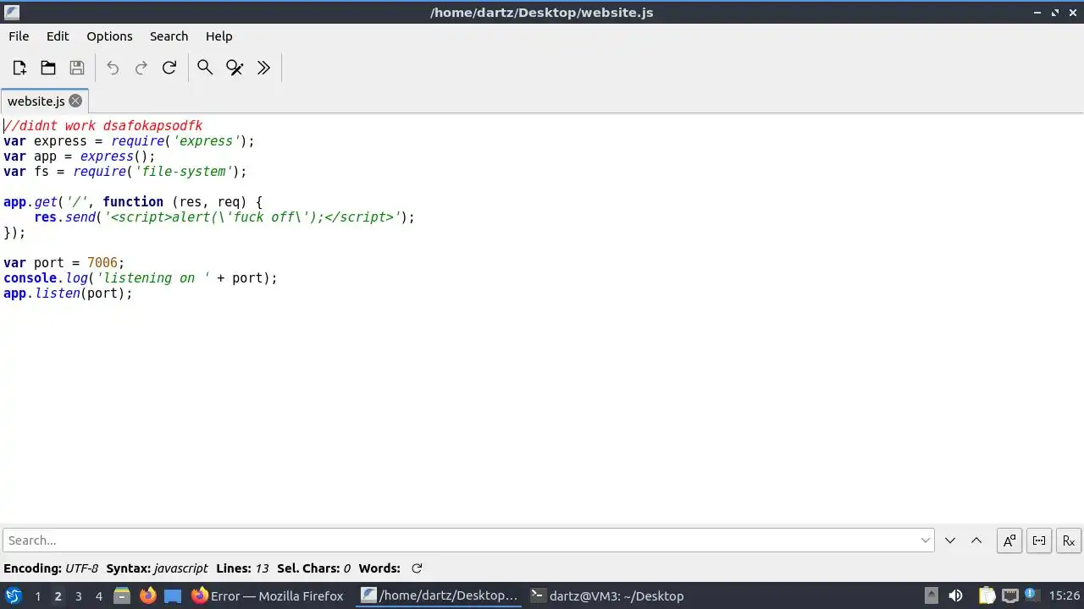Open find with the magnifier icon

pyautogui.click(x=205, y=68)
